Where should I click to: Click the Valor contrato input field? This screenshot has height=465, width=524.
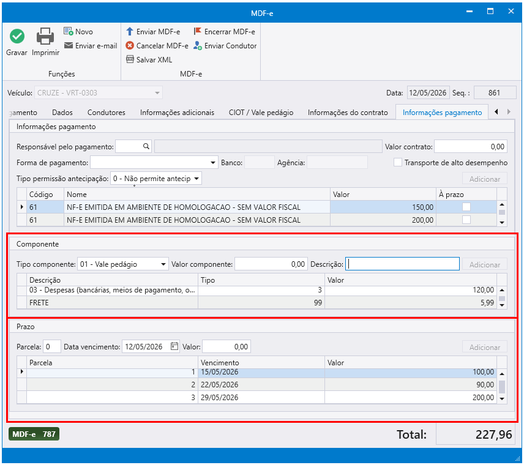click(471, 146)
